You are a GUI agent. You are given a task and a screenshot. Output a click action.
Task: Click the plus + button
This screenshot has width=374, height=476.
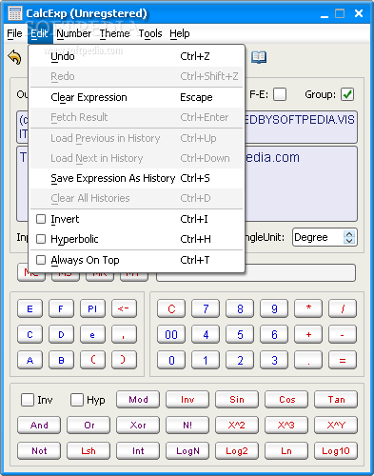click(308, 335)
